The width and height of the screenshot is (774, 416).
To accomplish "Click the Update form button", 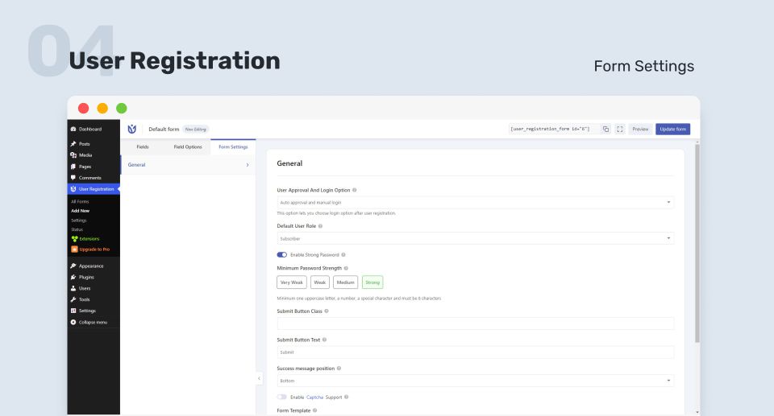I will click(x=672, y=129).
